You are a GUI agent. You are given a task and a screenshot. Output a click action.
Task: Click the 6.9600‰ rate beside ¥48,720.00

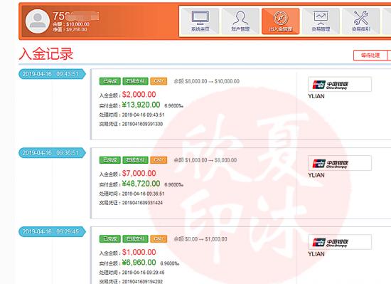tap(173, 185)
